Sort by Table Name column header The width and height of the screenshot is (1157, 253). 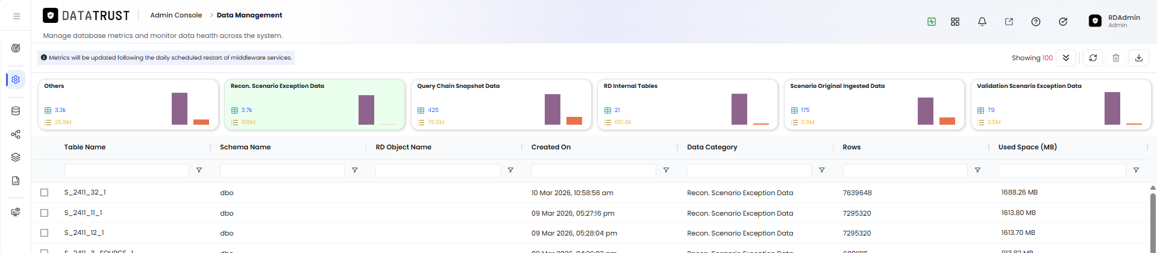coord(85,147)
